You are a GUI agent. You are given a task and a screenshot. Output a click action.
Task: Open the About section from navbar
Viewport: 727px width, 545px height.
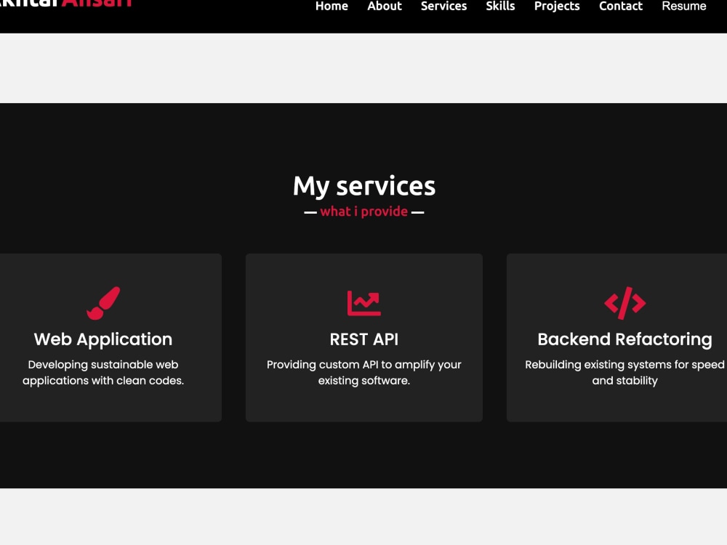(385, 6)
